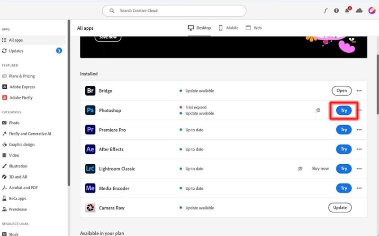Open the cloud sync status icon
379x236 pixels.
[x=359, y=10]
